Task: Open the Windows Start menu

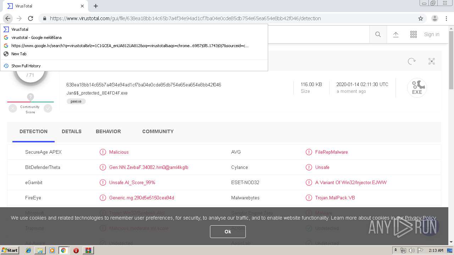Action: click(x=10, y=250)
